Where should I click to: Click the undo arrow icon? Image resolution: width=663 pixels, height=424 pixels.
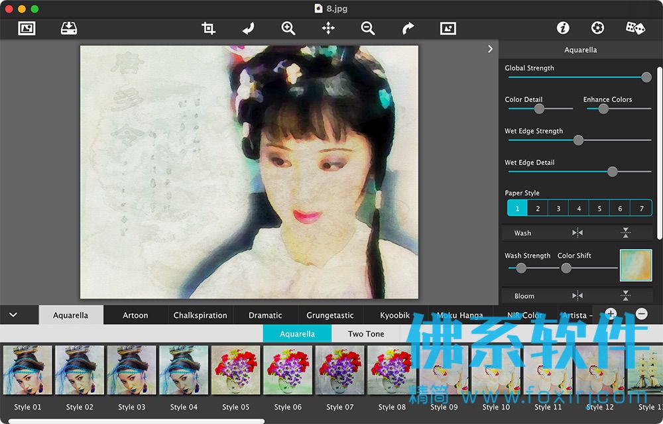[x=248, y=28]
